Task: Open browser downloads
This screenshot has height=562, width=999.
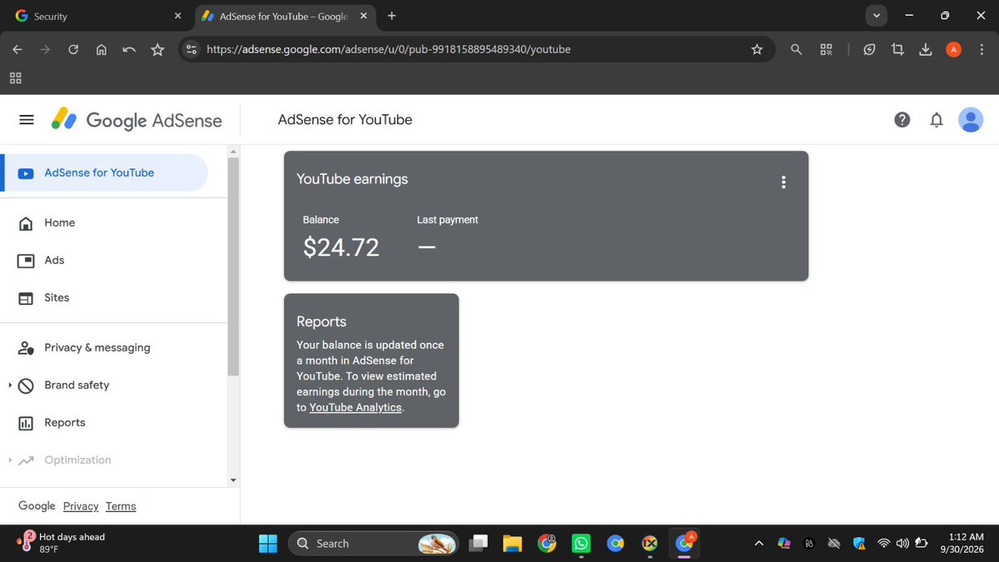Action: pyautogui.click(x=925, y=50)
